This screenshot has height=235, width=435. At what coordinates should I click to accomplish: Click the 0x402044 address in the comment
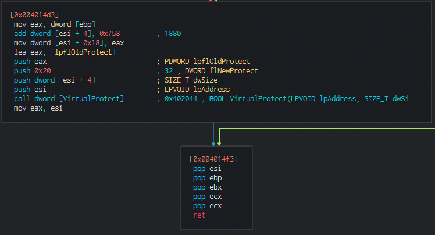pyautogui.click(x=181, y=99)
